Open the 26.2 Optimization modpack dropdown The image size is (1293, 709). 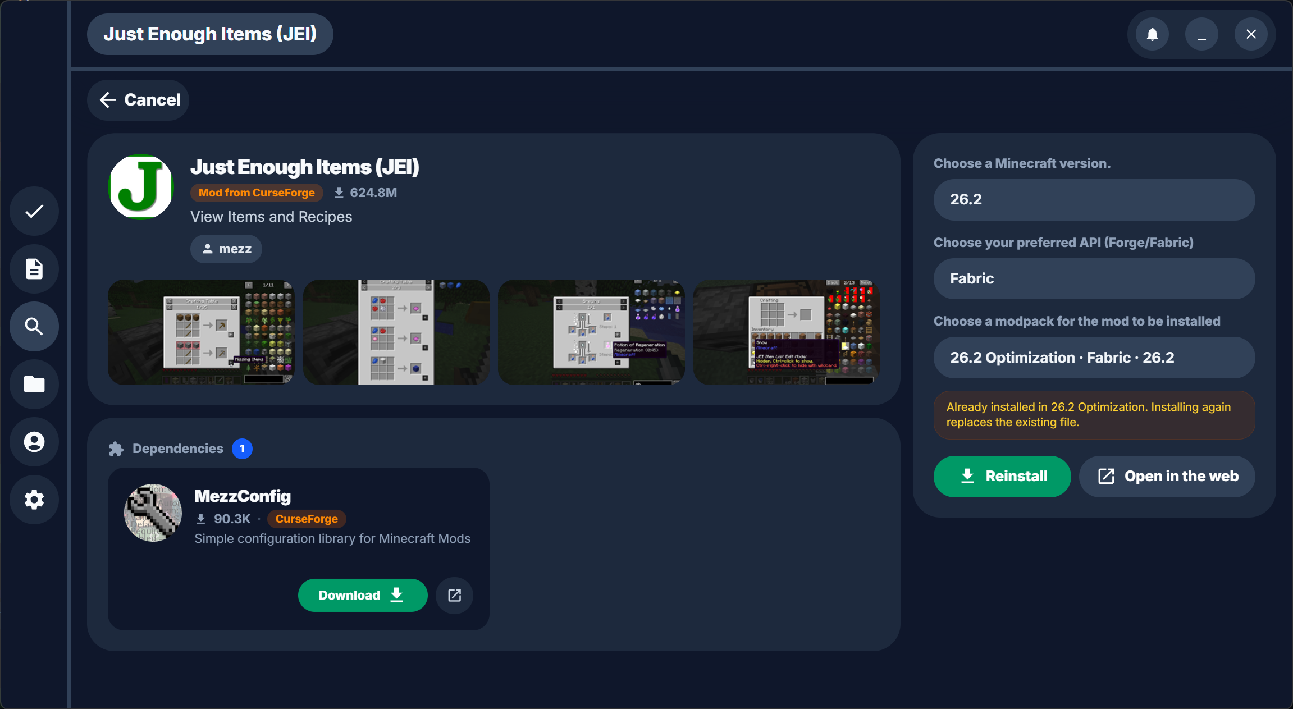(x=1094, y=358)
